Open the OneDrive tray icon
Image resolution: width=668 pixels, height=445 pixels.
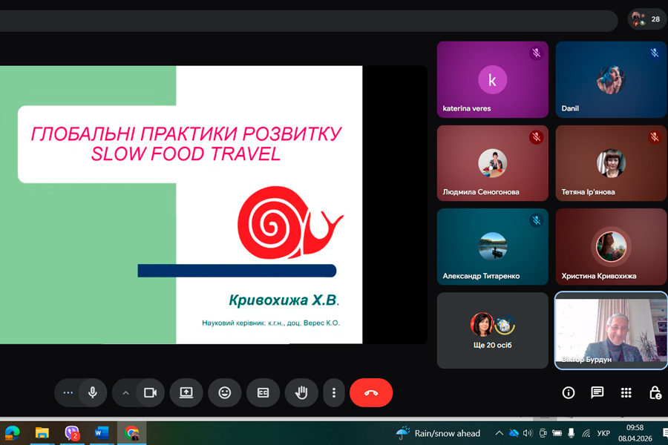[x=514, y=433]
